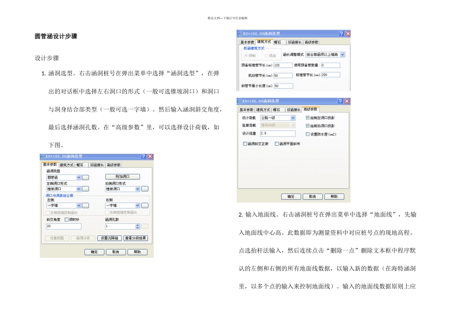This screenshot has width=455, height=322.
Task: Click the ... button beside the 左侧 一字墙 dropdown
Action: point(85,206)
